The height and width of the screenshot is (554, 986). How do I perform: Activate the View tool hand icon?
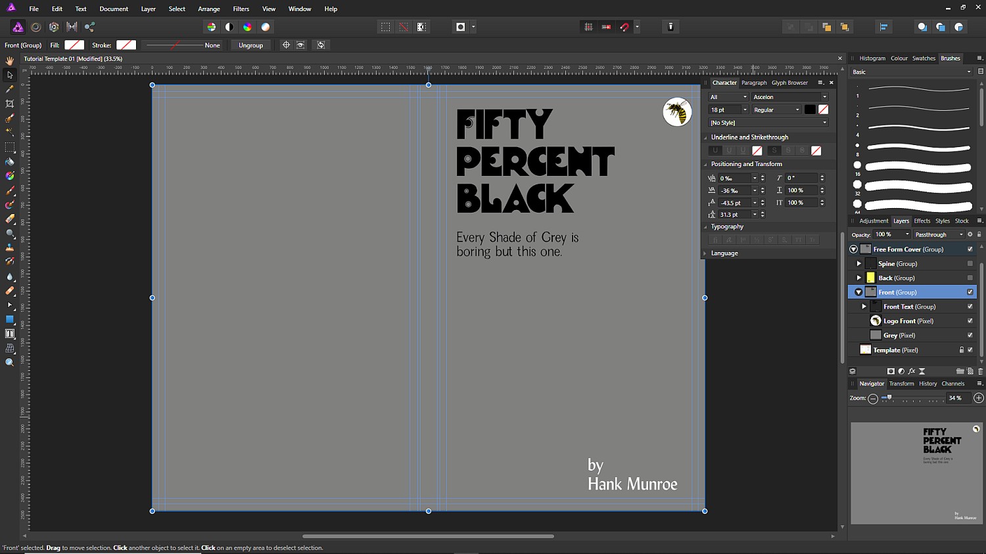pos(9,61)
